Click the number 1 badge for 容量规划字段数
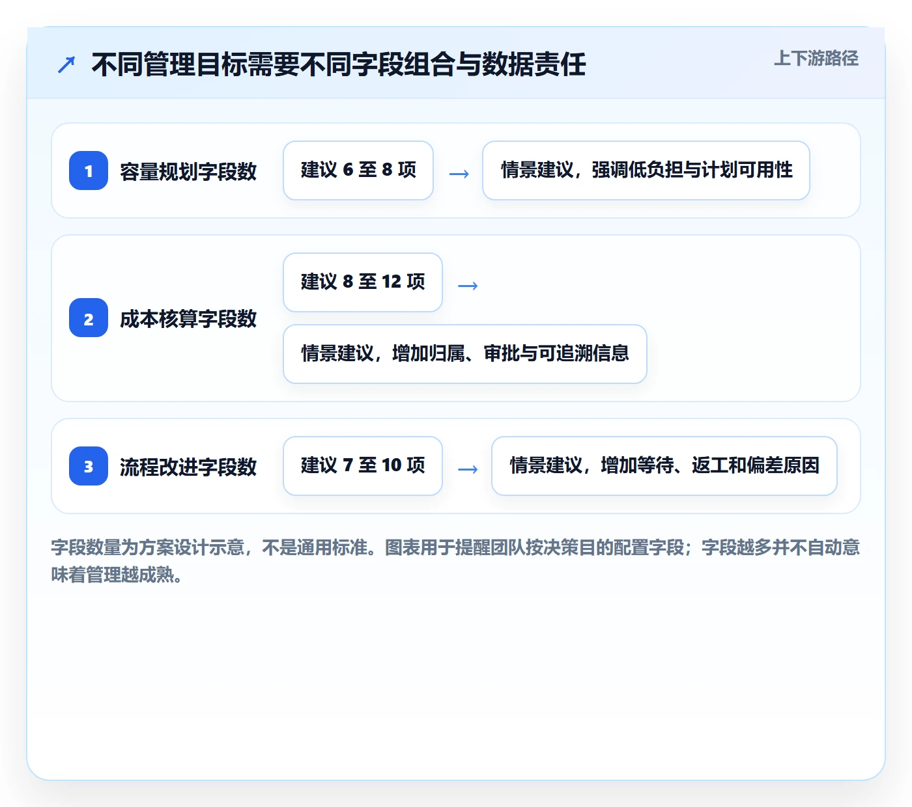Viewport: 912px width, 807px height. tap(89, 171)
